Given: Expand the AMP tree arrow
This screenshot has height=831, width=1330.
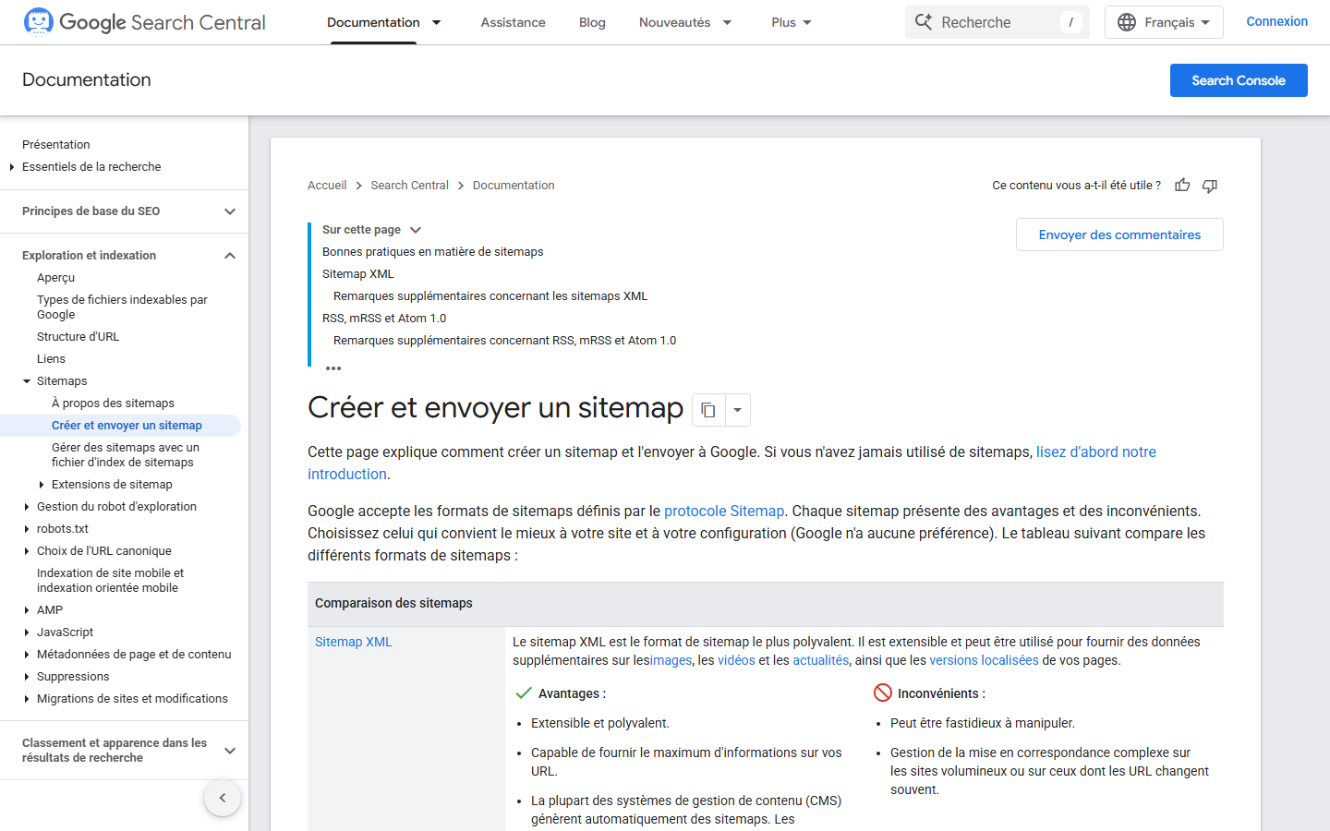Looking at the screenshot, I should pyautogui.click(x=27, y=610).
